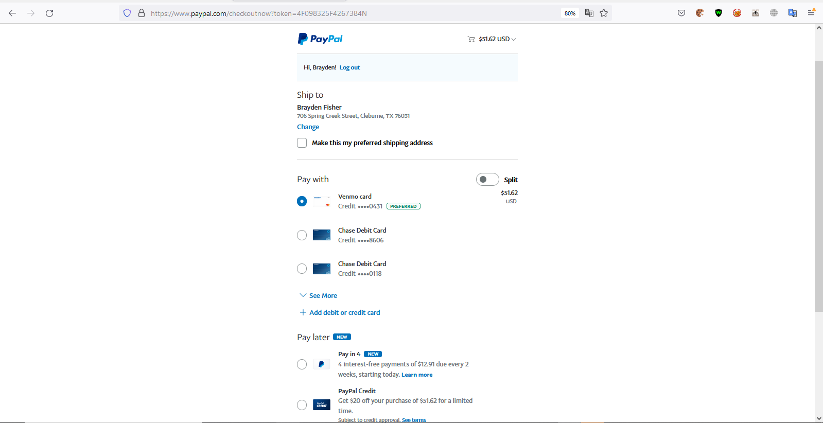
Task: Save page to Pocket icon
Action: 681,13
